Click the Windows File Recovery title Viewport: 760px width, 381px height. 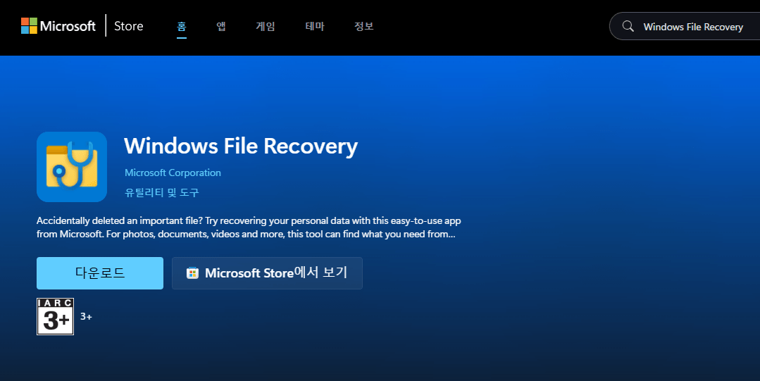(241, 146)
